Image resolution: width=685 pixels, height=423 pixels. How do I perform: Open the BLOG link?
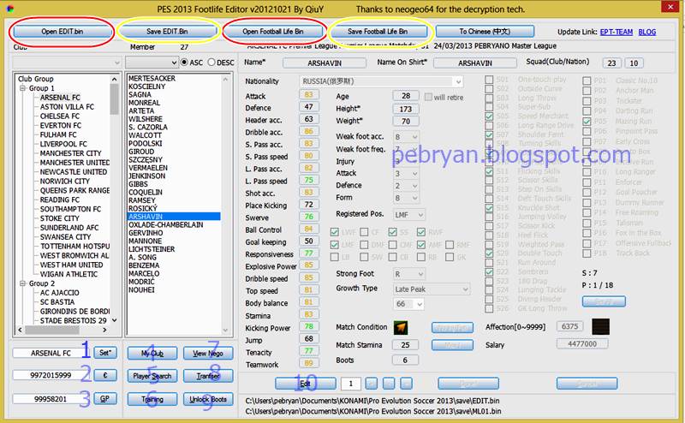647,32
